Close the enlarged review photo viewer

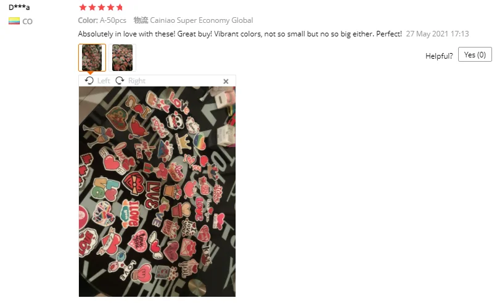tap(226, 81)
